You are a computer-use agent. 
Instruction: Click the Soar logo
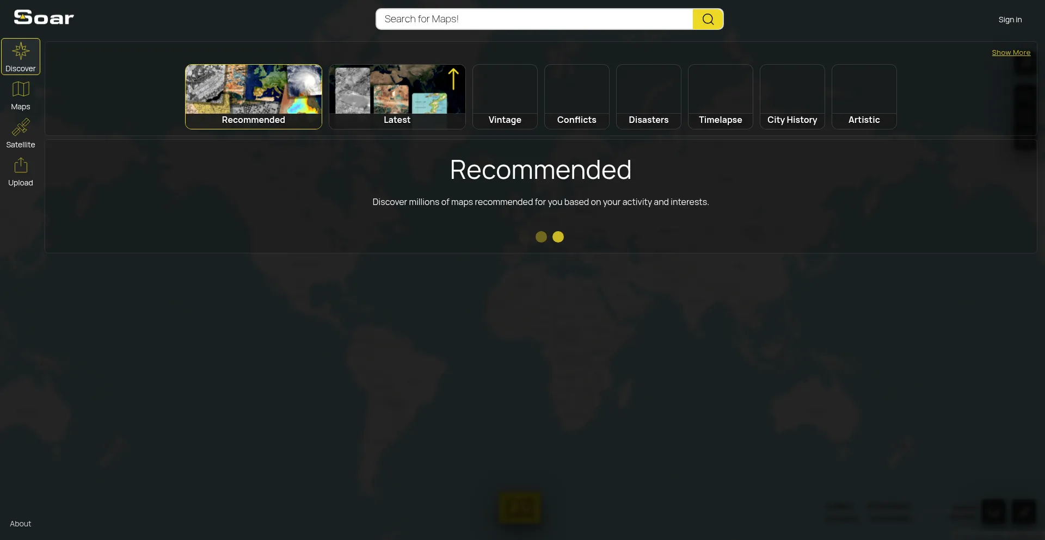click(44, 17)
